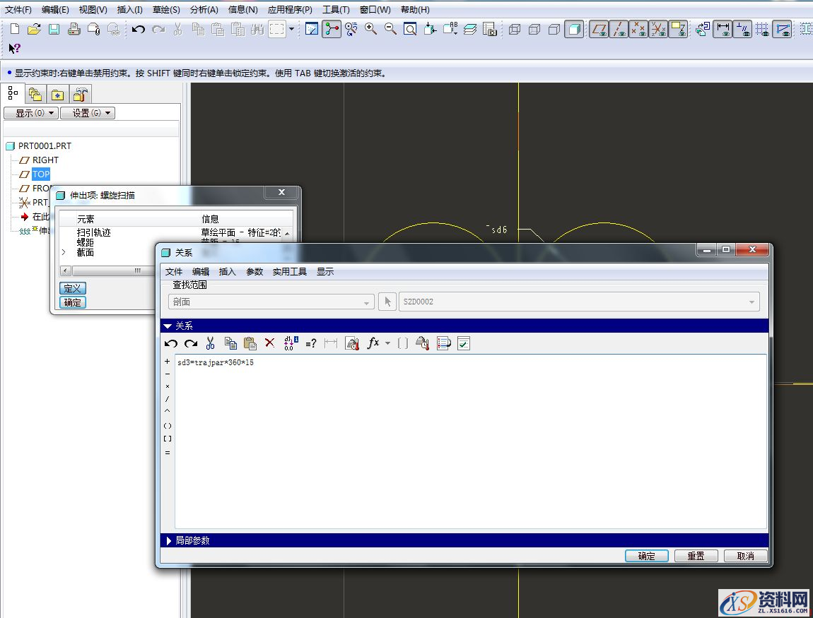Screen dimensions: 813x618
Task: Toggle shaded display mode button
Action: click(x=574, y=29)
